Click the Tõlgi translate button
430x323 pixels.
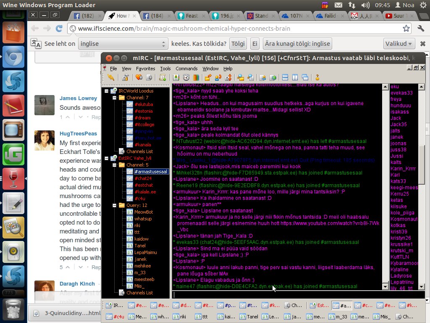point(238,44)
